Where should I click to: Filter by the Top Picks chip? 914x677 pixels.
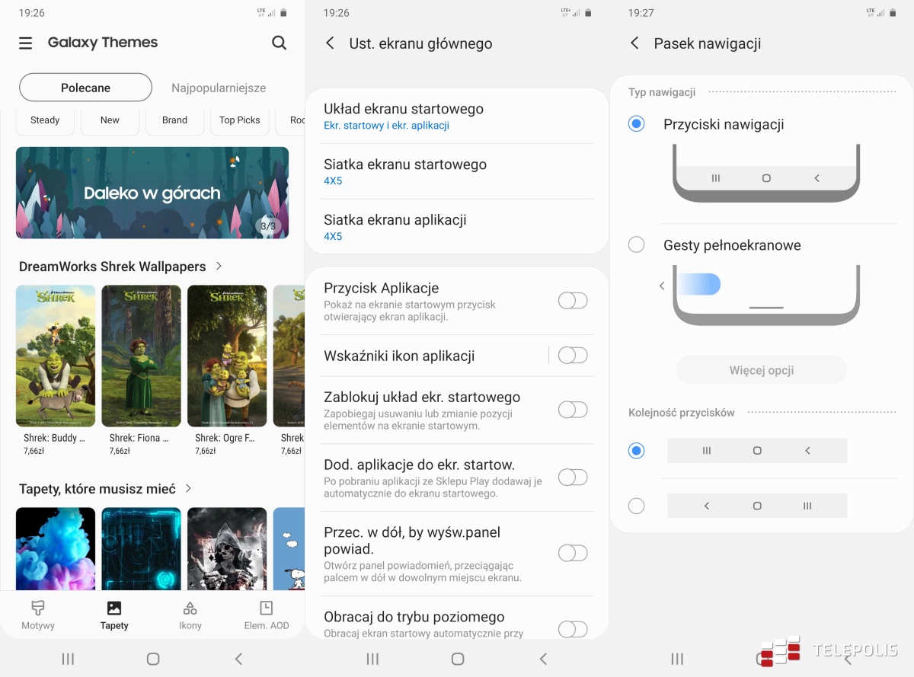(239, 120)
